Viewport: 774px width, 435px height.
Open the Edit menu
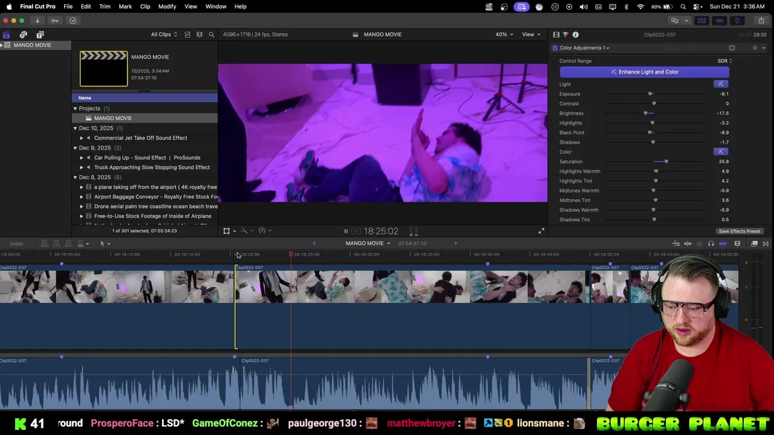(86, 7)
